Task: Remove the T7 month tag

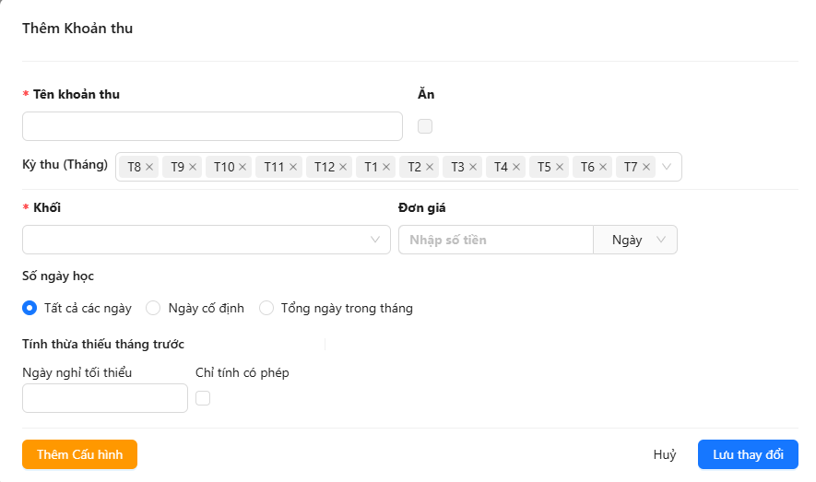Action: click(646, 167)
